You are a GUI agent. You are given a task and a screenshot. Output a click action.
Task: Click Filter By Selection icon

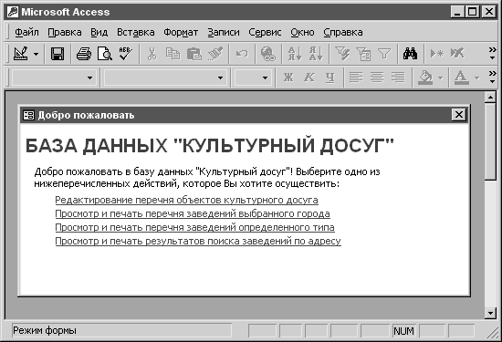pos(342,54)
